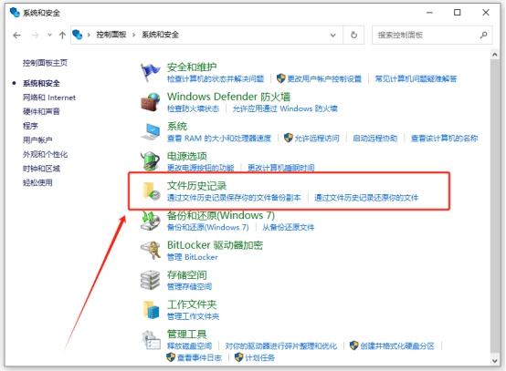506x371 pixels.
Task: Open the 文件历史记录 heading link
Action: click(x=197, y=185)
